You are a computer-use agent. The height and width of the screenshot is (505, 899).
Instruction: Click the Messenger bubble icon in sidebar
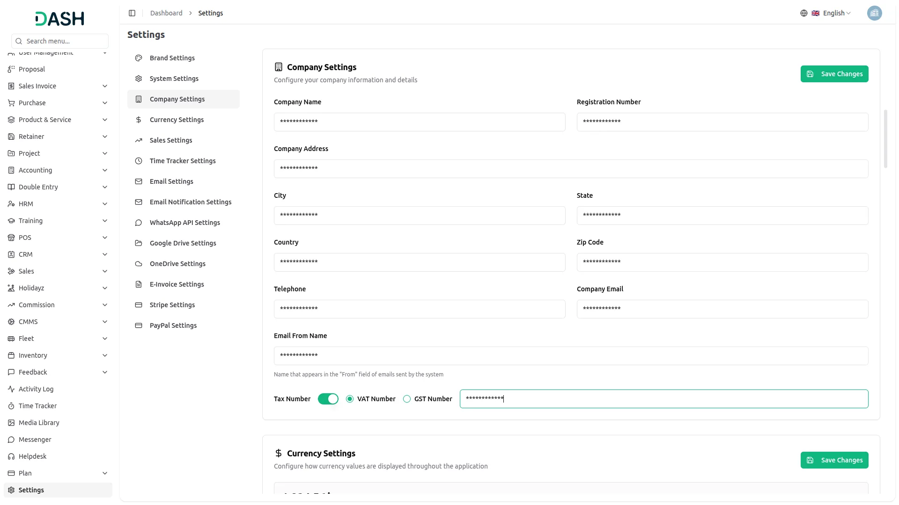click(11, 440)
